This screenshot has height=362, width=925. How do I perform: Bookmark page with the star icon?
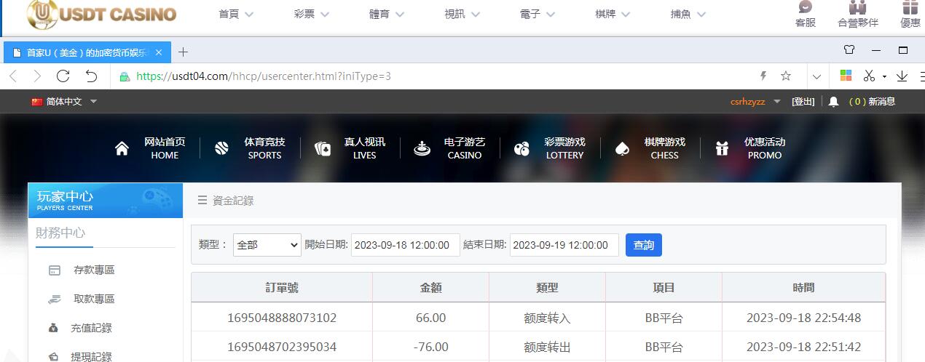pyautogui.click(x=786, y=76)
